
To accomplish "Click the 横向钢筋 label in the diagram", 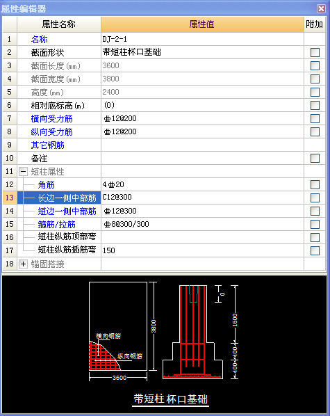I will click(x=108, y=336).
